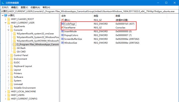Click the Control Panel folder icon

[12, 55]
